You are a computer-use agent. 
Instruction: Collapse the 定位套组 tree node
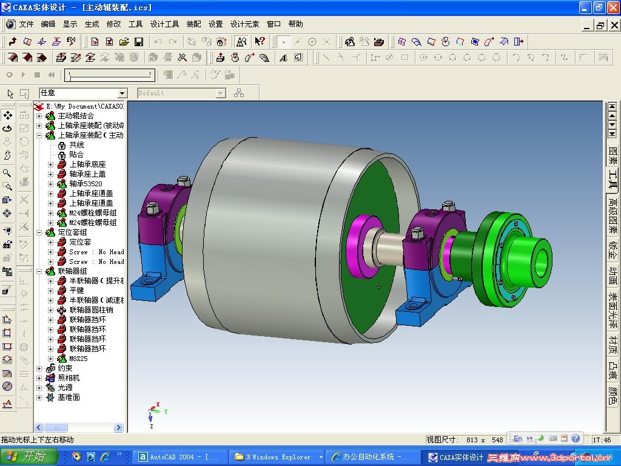(x=39, y=232)
